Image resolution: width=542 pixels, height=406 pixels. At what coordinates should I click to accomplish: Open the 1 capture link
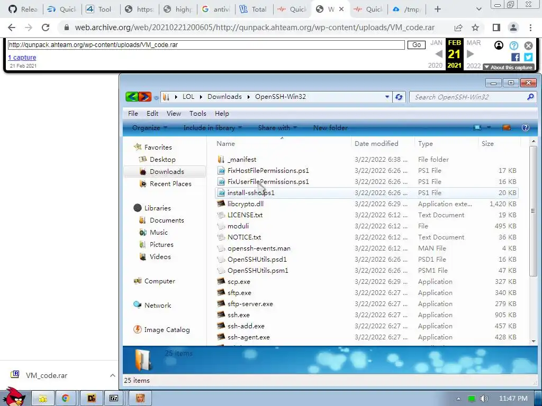(22, 58)
